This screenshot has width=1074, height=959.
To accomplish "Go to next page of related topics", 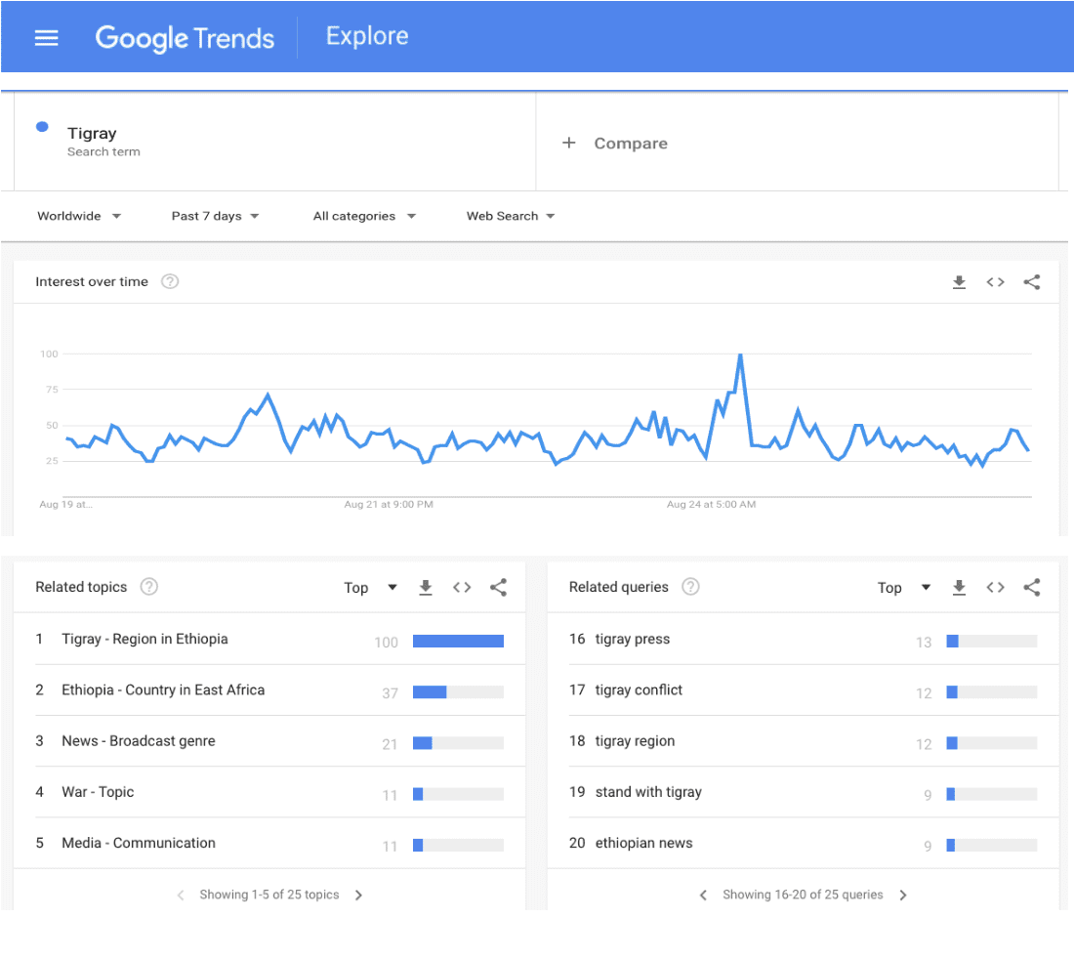I will [x=358, y=895].
